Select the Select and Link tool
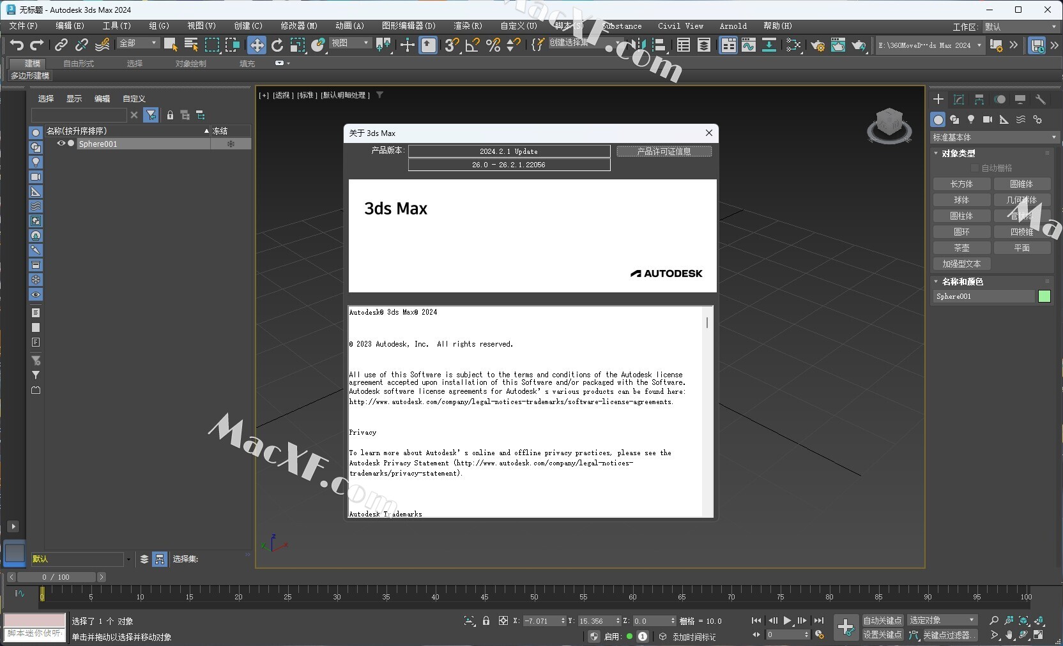This screenshot has height=646, width=1063. click(61, 45)
